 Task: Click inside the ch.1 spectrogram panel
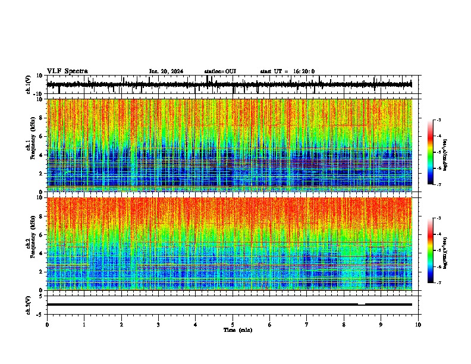(x=229, y=145)
